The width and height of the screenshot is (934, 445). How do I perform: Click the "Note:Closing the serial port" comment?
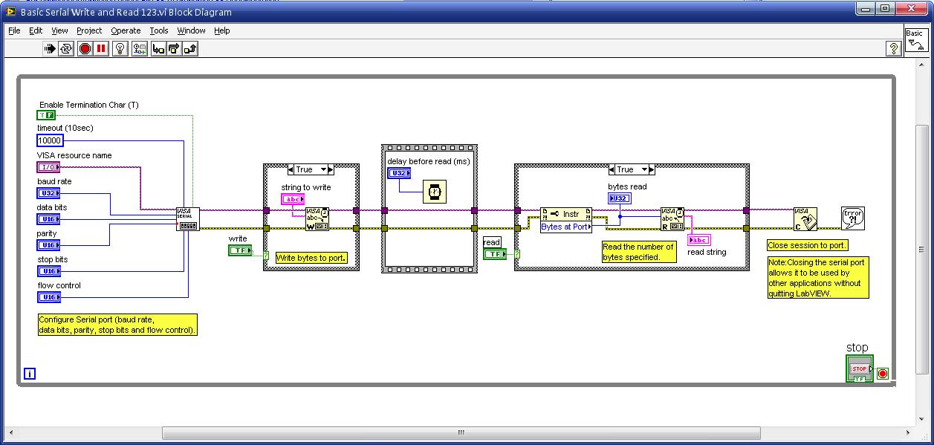click(x=818, y=278)
